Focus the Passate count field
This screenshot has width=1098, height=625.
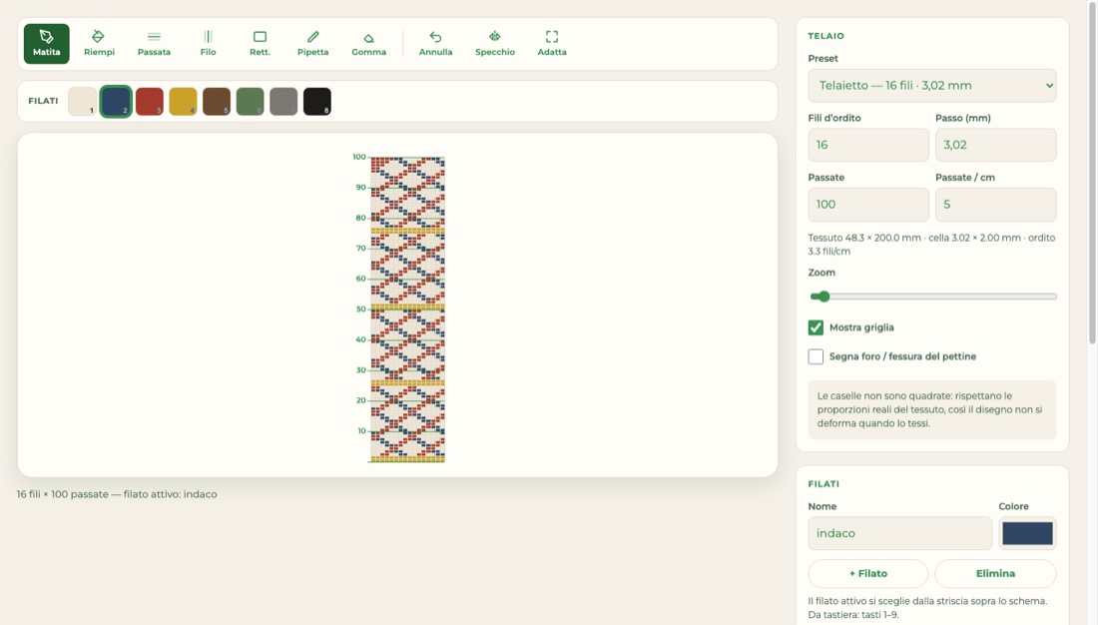[x=868, y=205]
